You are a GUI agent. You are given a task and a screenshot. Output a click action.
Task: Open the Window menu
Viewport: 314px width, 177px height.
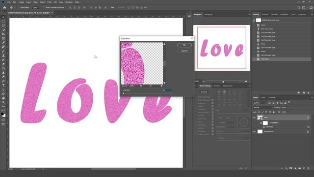click(x=69, y=2)
